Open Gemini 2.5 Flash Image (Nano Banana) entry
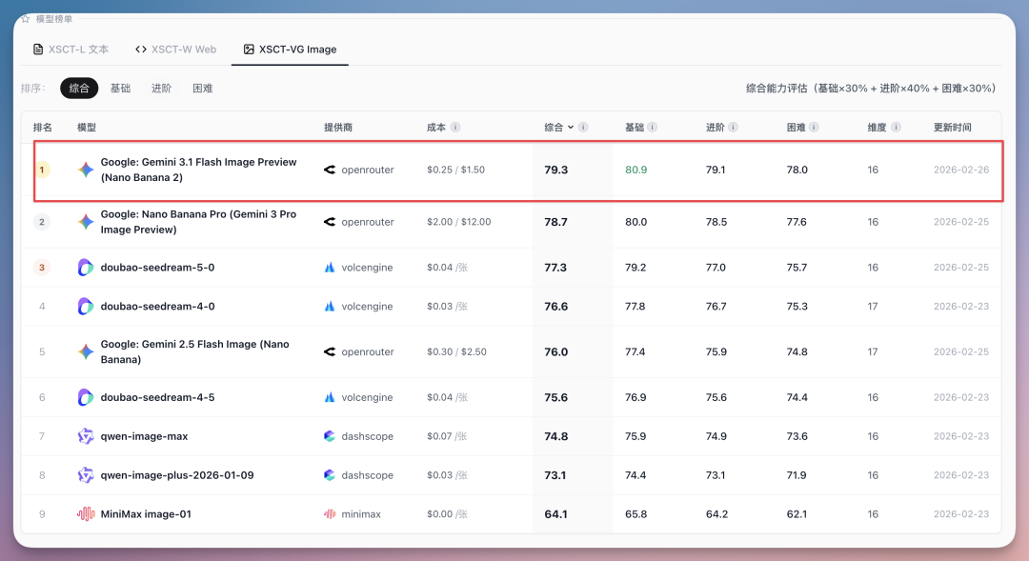Viewport: 1029px width, 561px height. (195, 351)
